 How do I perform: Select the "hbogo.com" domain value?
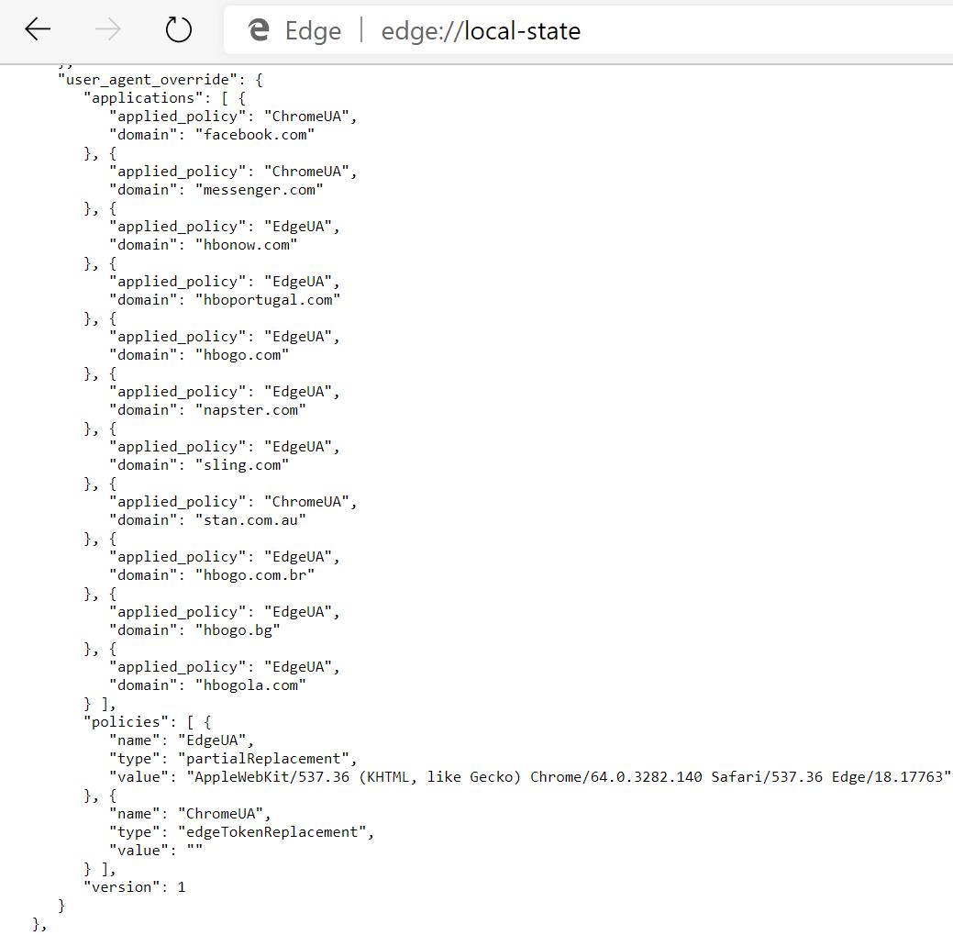click(242, 354)
